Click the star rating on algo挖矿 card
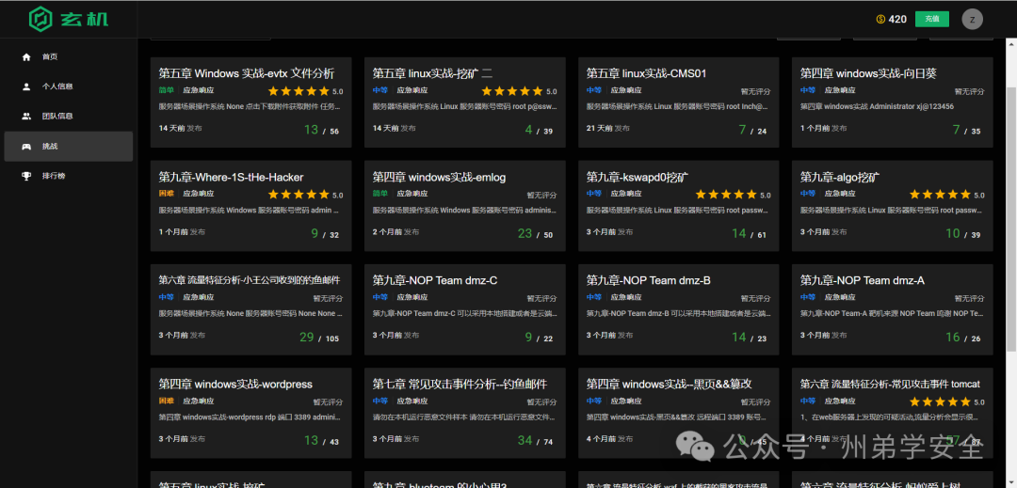 point(941,194)
